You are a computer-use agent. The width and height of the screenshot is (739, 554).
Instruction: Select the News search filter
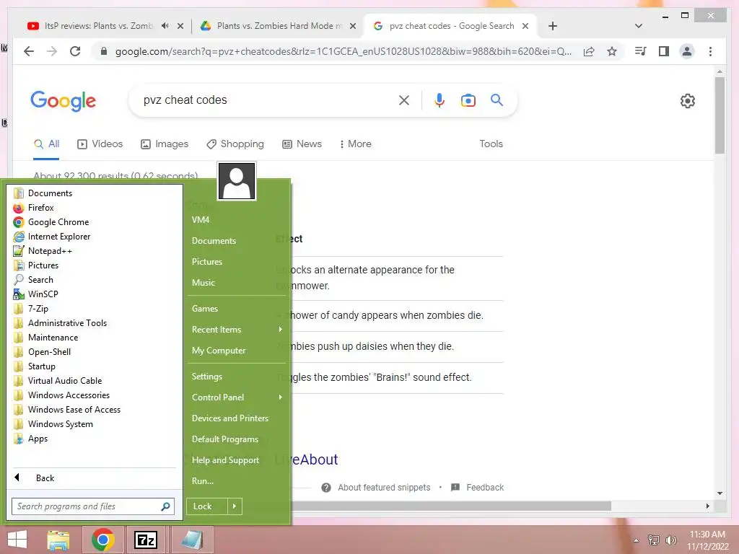coord(302,144)
